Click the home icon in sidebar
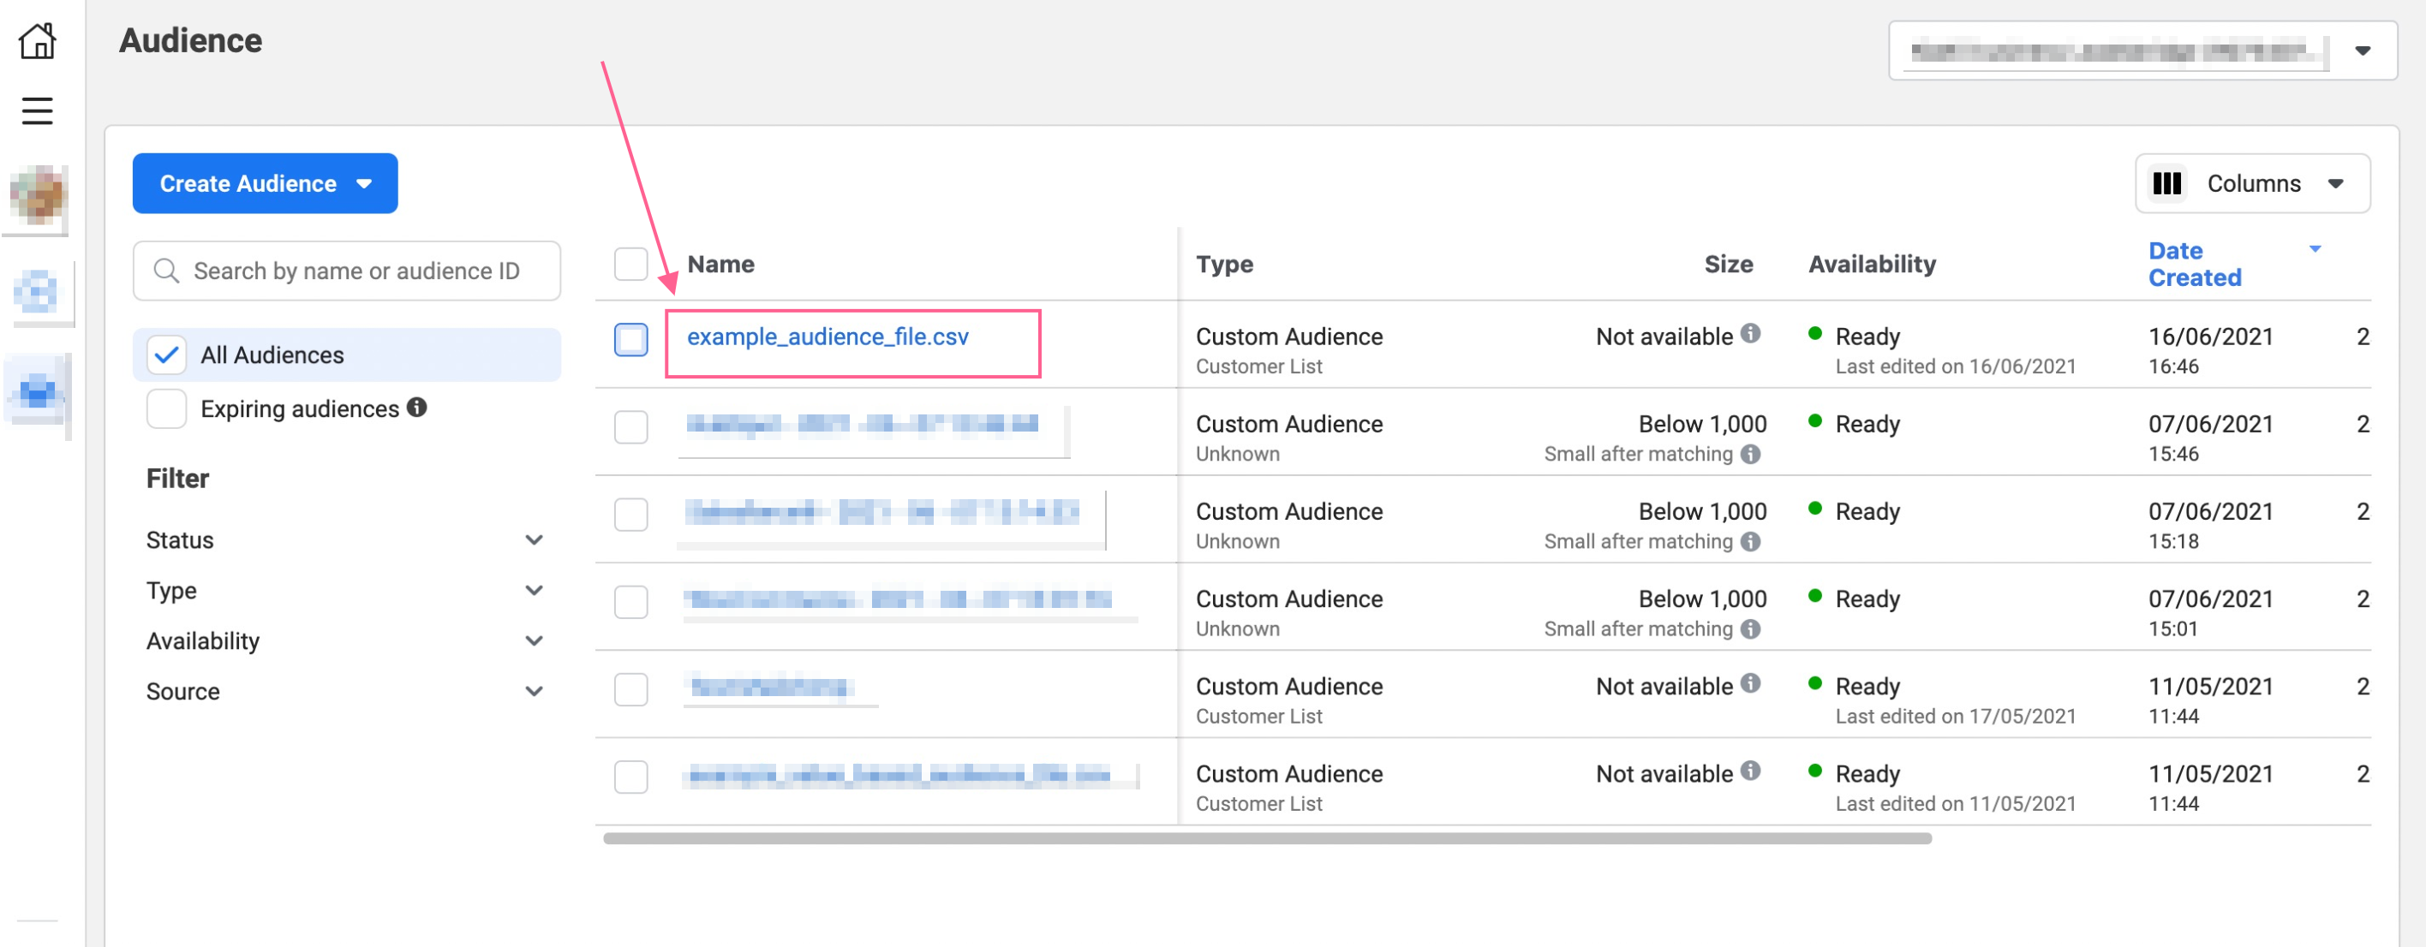Image resolution: width=2426 pixels, height=947 pixels. (38, 41)
